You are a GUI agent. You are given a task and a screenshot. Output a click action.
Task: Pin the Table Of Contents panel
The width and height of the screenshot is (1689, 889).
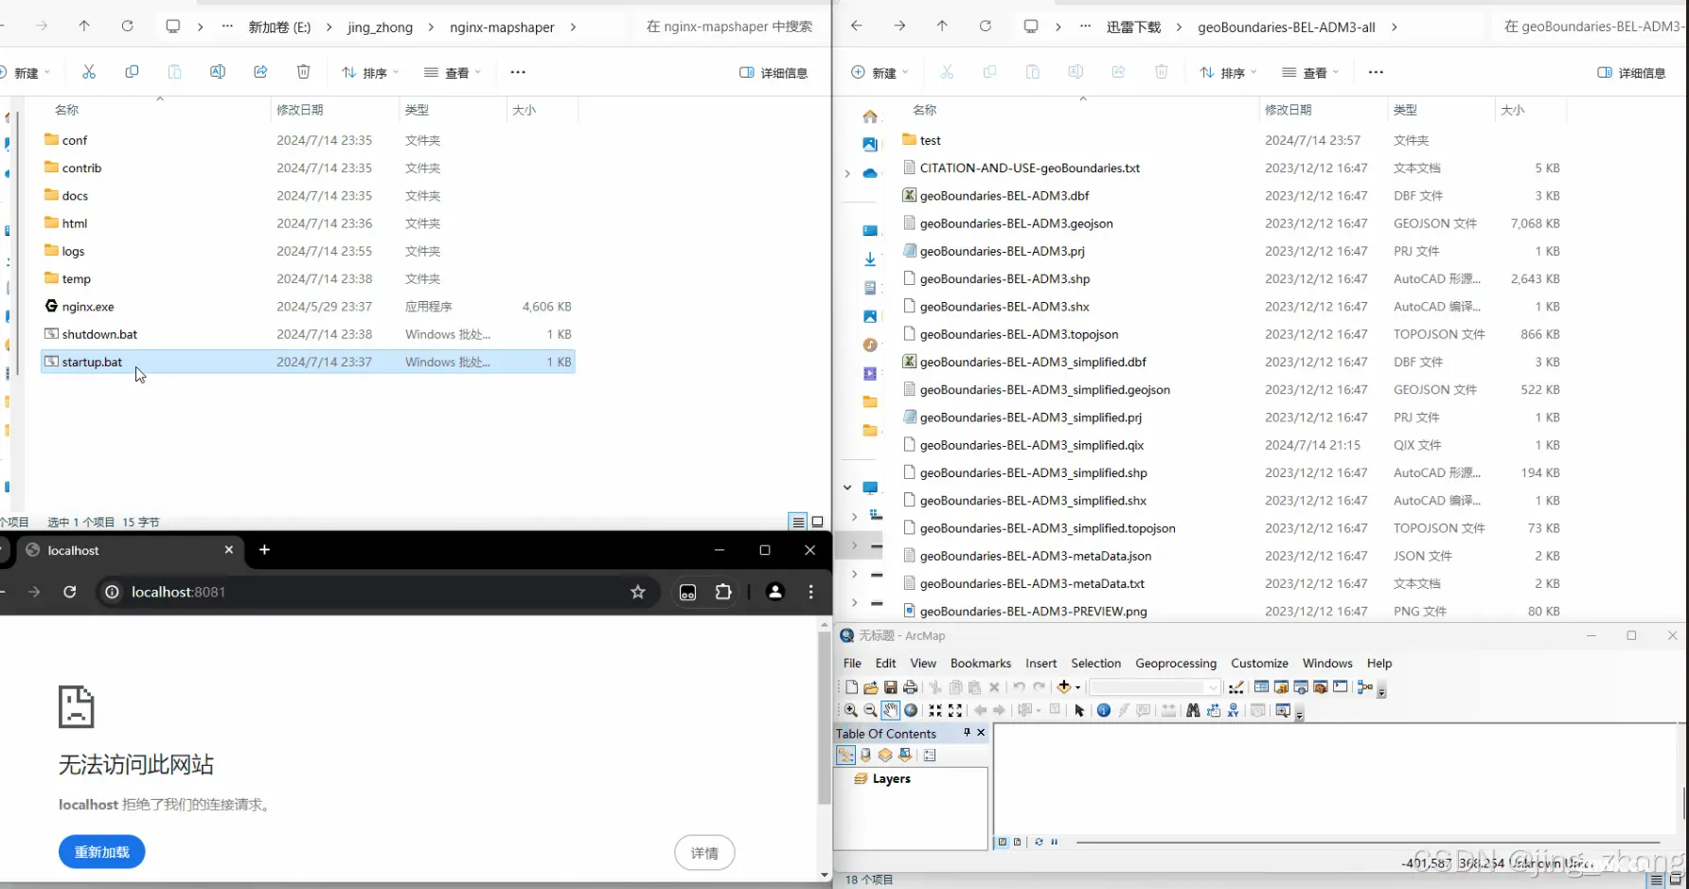(967, 733)
